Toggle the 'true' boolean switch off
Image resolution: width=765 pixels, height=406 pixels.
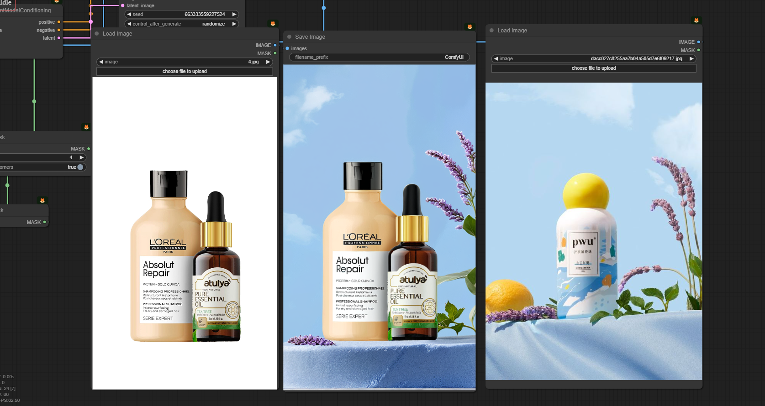pyautogui.click(x=80, y=167)
